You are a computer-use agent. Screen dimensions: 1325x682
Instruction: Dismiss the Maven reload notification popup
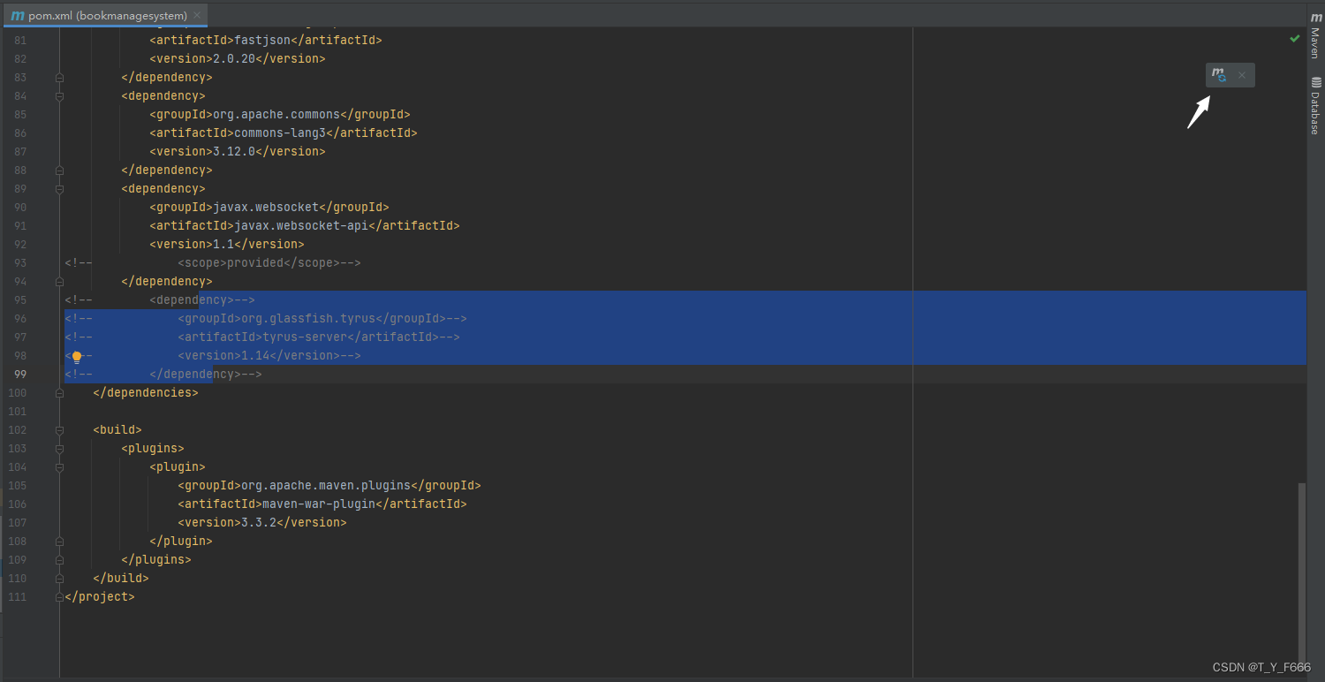(x=1242, y=74)
